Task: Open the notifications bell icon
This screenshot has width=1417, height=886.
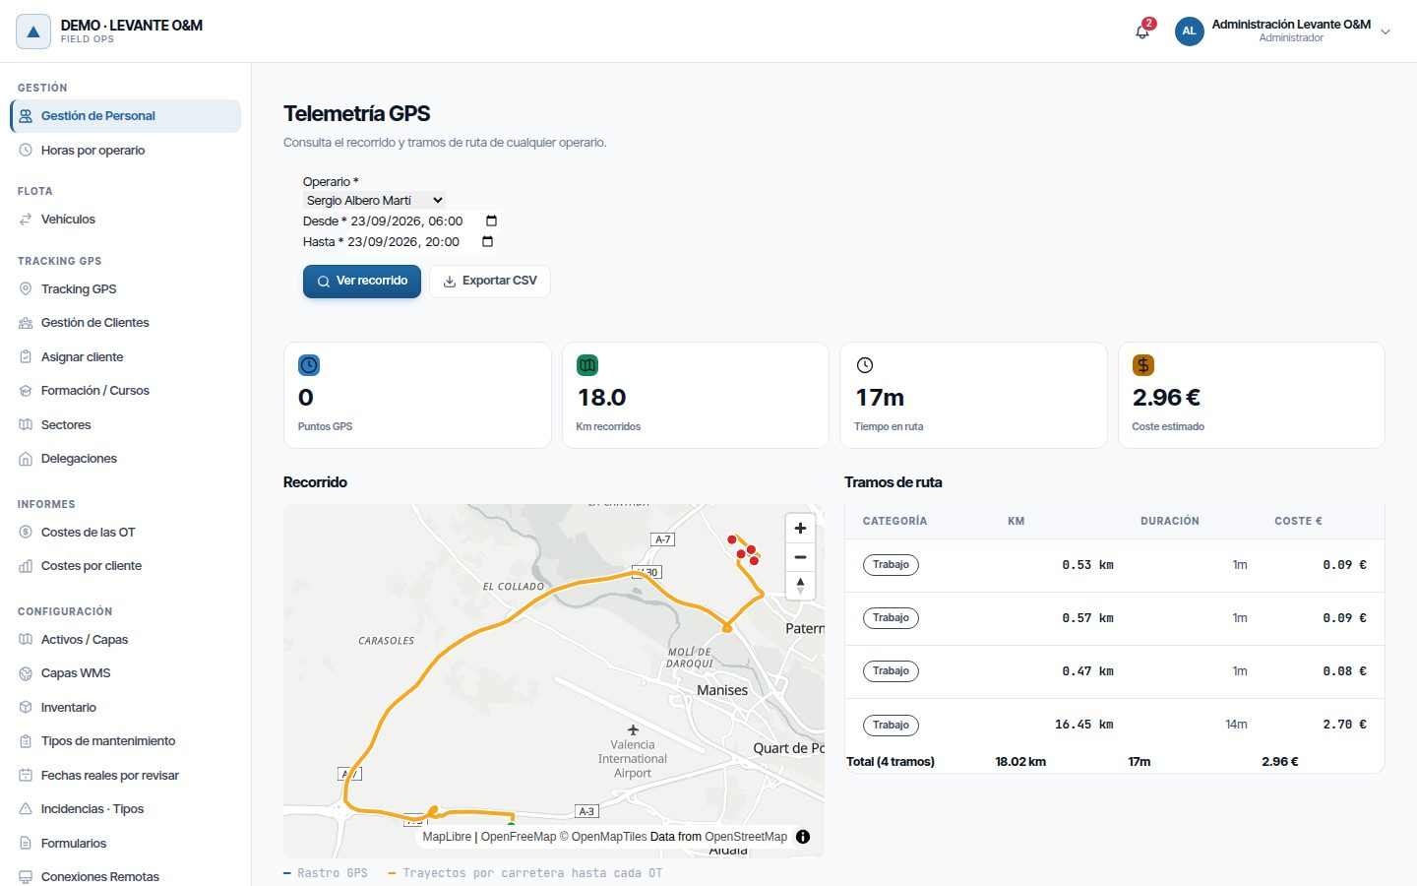Action: point(1142,32)
